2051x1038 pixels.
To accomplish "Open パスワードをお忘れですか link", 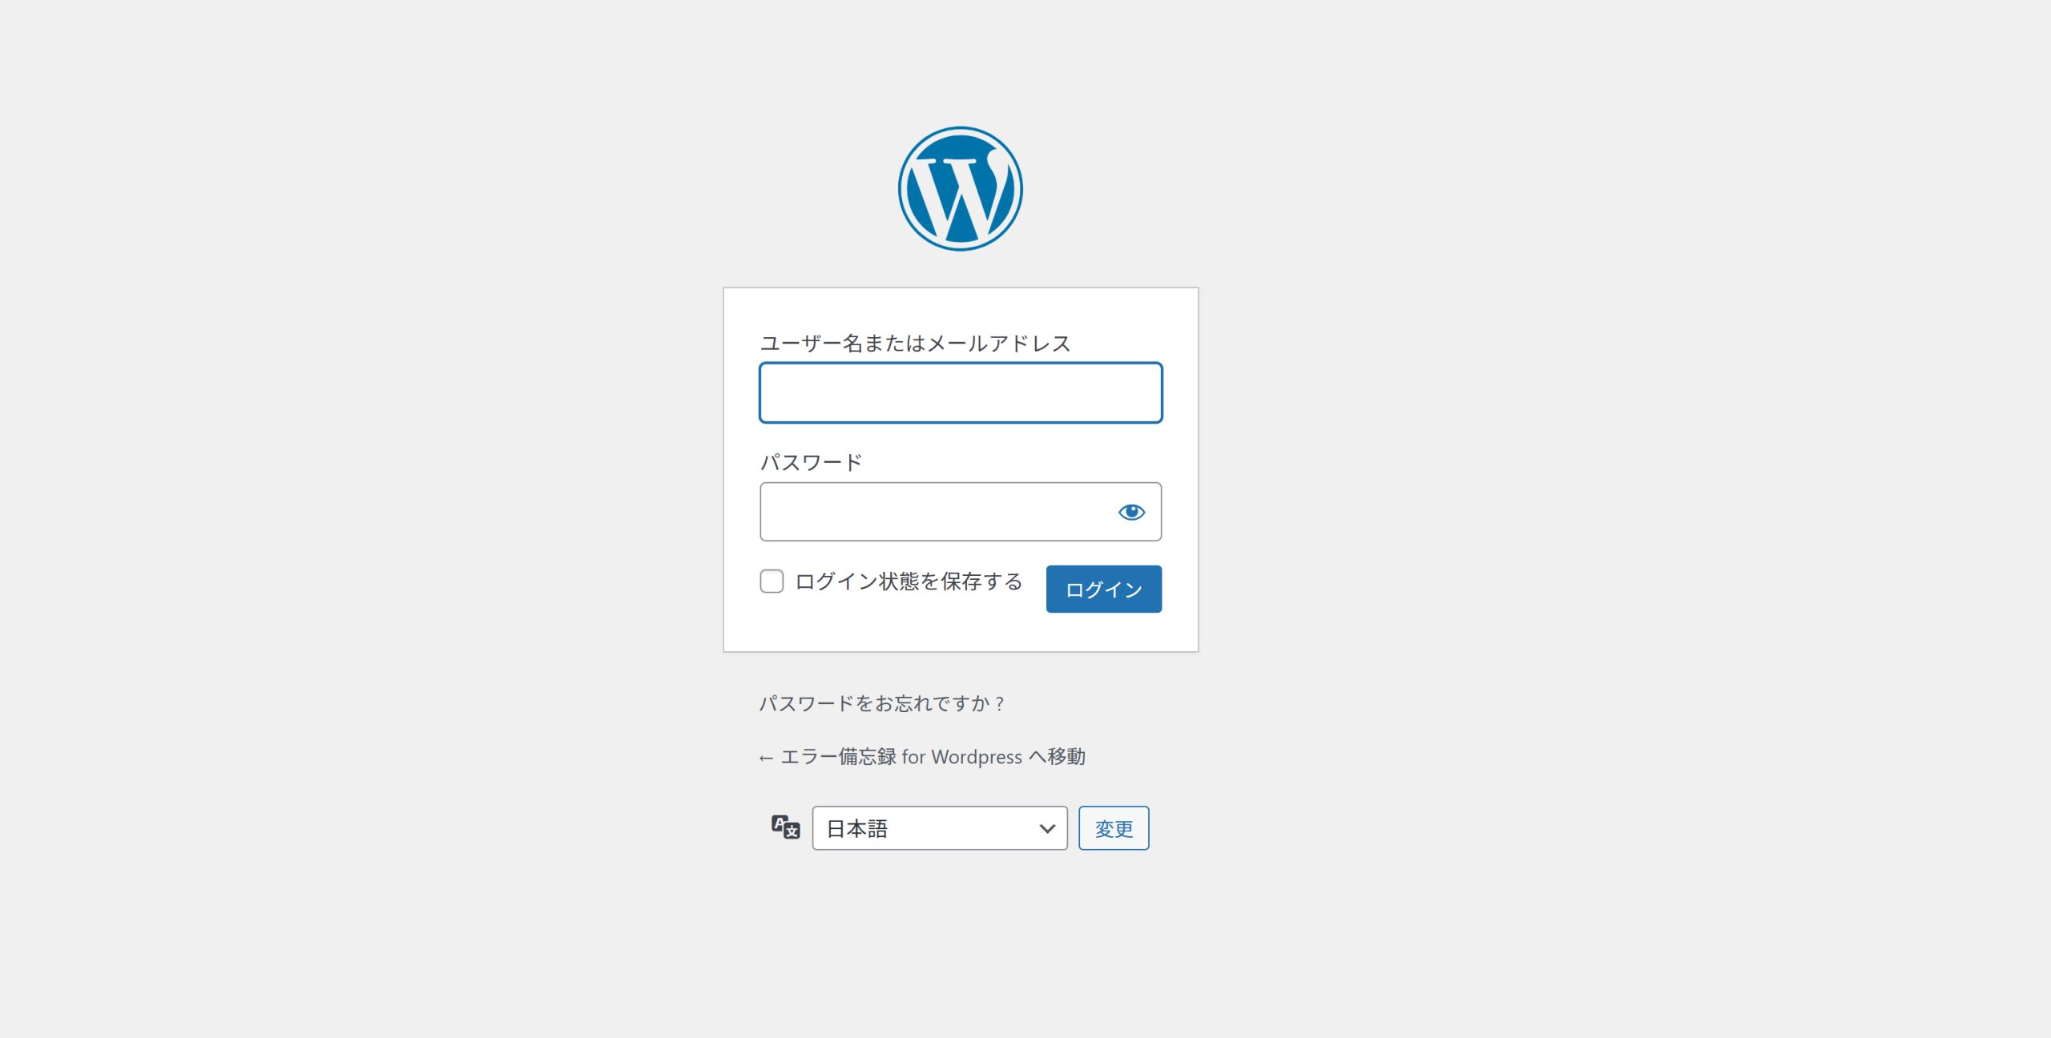I will tap(881, 703).
